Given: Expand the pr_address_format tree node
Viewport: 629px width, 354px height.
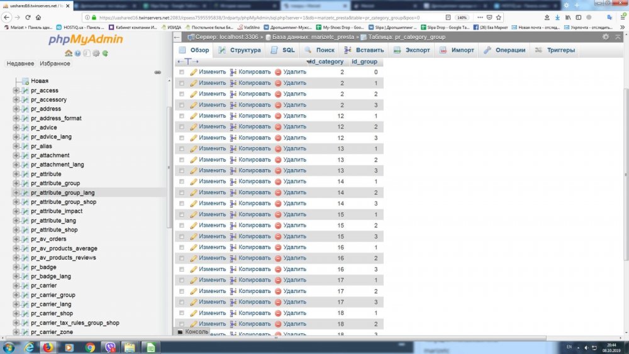Looking at the screenshot, I should [x=16, y=118].
